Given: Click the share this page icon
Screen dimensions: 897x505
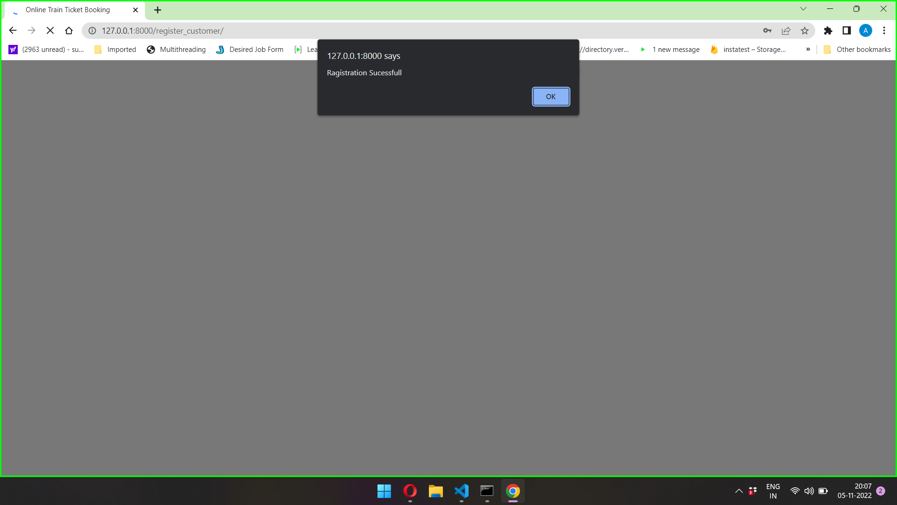Looking at the screenshot, I should [786, 30].
